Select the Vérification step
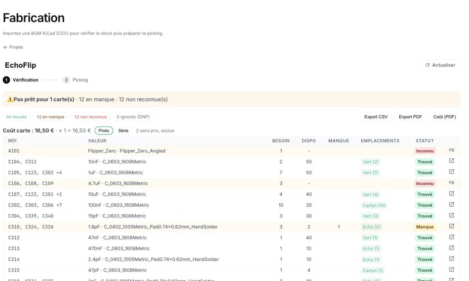Image resolution: width=469 pixels, height=281 pixels. [x=20, y=80]
